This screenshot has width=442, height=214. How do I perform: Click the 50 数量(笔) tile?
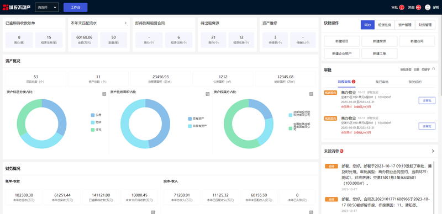pos(114,40)
